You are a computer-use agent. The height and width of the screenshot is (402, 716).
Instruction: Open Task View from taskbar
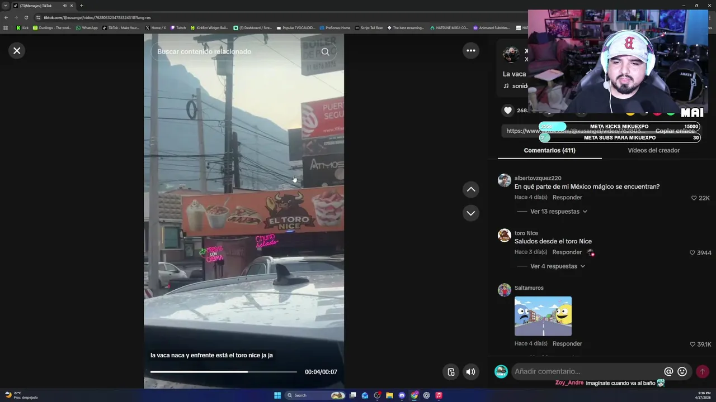pos(352,395)
